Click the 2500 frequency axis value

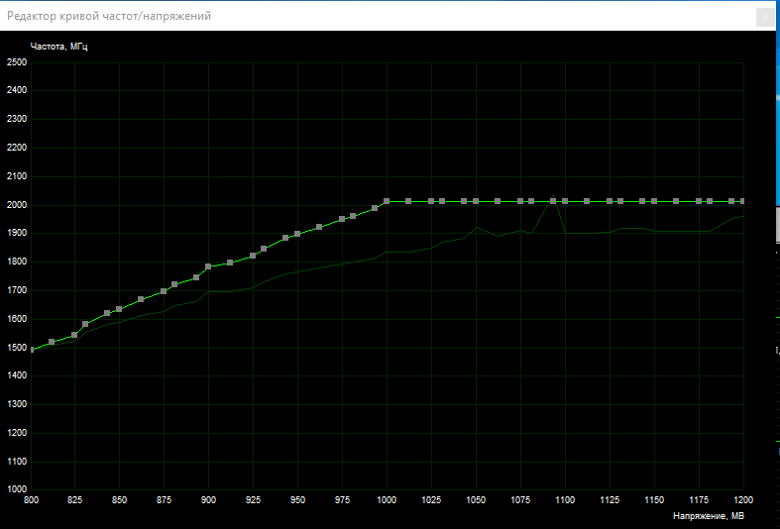[17, 62]
